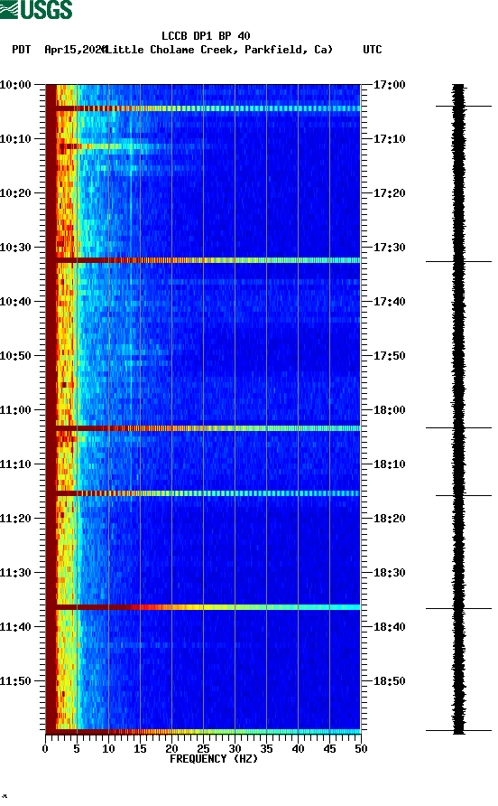
Task: Click the '11:50' PDT time label
Action: [x=15, y=681]
